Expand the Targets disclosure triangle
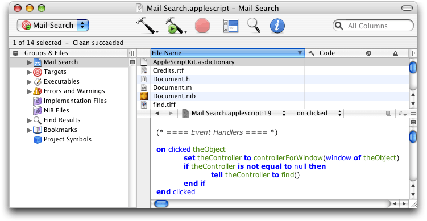 click(x=29, y=72)
